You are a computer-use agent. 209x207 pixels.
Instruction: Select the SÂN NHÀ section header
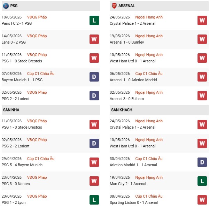pos(51,110)
